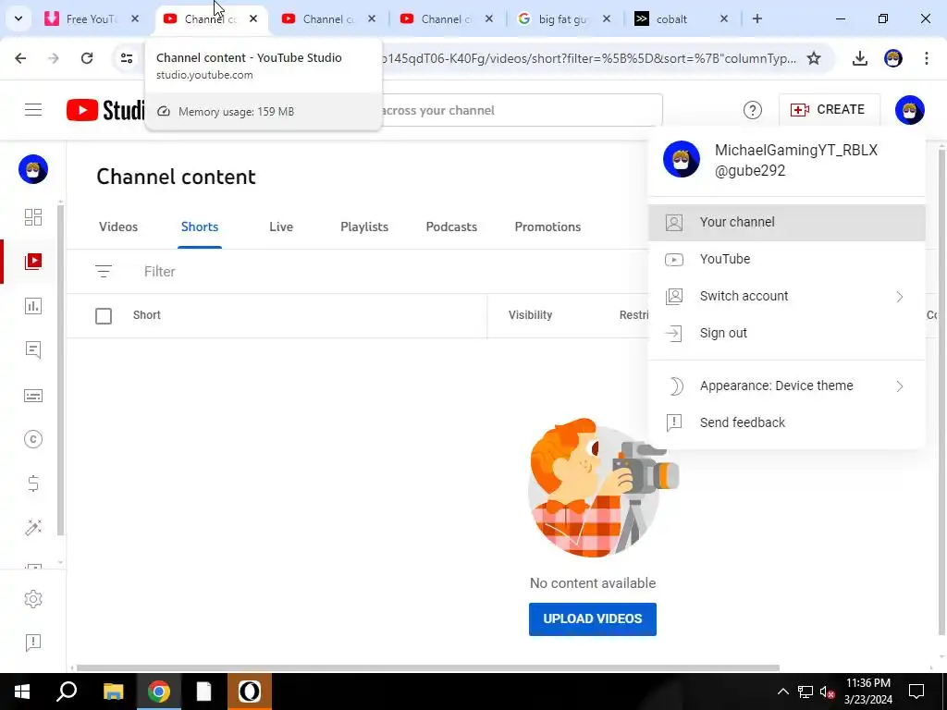Click the filter lines icon

(x=104, y=272)
